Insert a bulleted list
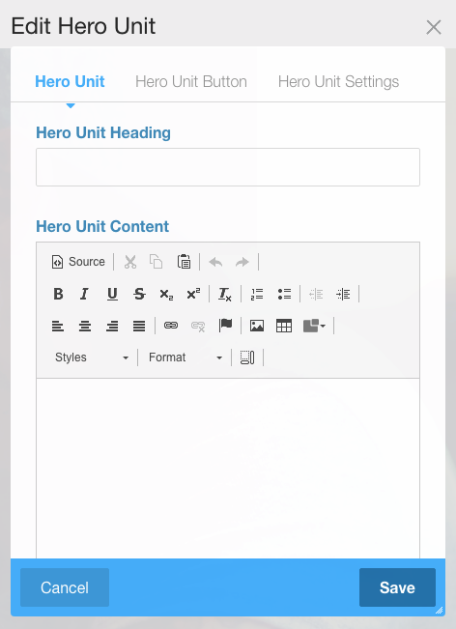The height and width of the screenshot is (629, 456). coord(284,294)
